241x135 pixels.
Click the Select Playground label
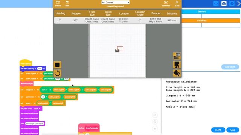coord(116,6)
